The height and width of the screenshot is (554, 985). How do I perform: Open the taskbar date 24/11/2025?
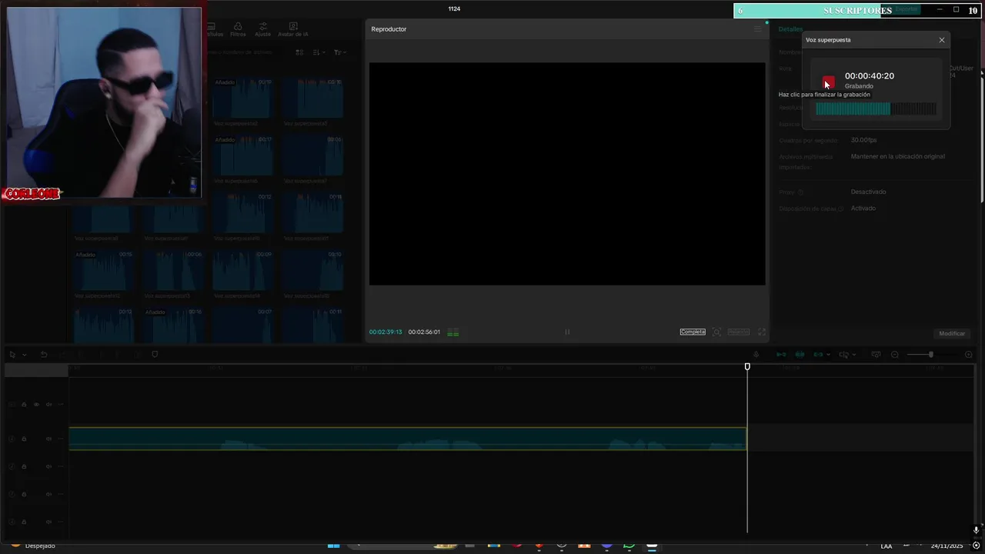click(x=947, y=546)
